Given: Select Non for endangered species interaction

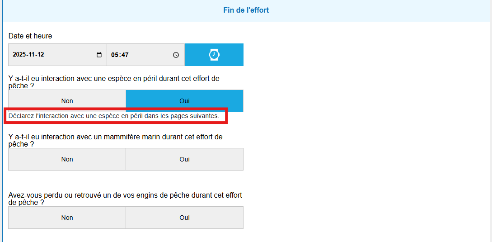Looking at the screenshot, I should [x=67, y=101].
